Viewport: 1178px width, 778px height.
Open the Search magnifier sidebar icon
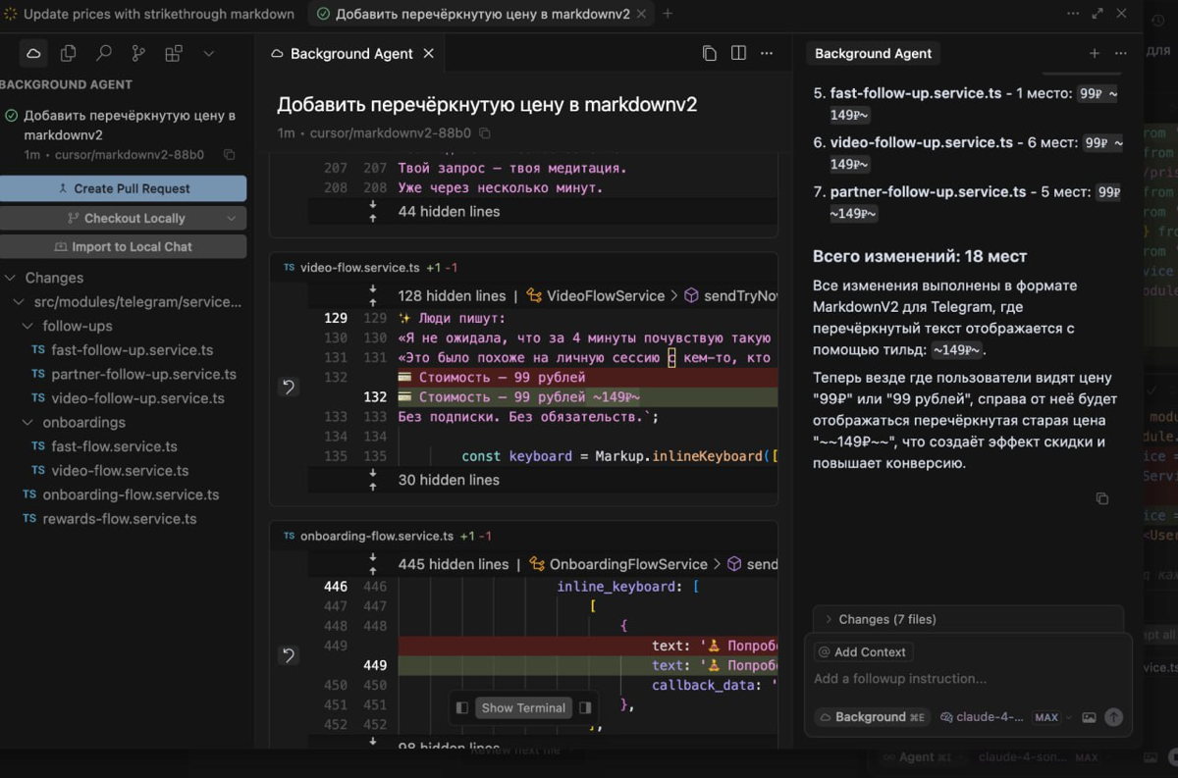tap(103, 53)
